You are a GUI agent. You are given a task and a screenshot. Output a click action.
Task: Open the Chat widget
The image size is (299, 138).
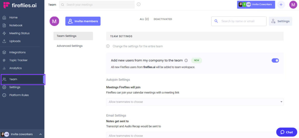286,132
